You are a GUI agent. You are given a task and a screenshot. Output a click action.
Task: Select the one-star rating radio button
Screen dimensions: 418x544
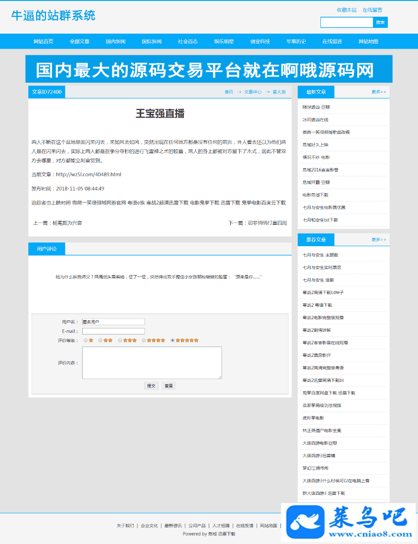85,341
